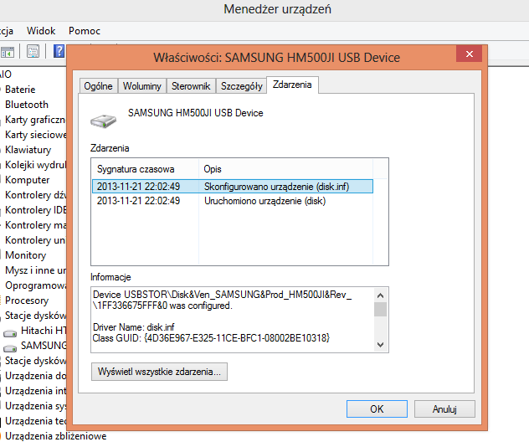The width and height of the screenshot is (529, 447).
Task: Select Bluetooth in the device tree
Action: coord(27,105)
